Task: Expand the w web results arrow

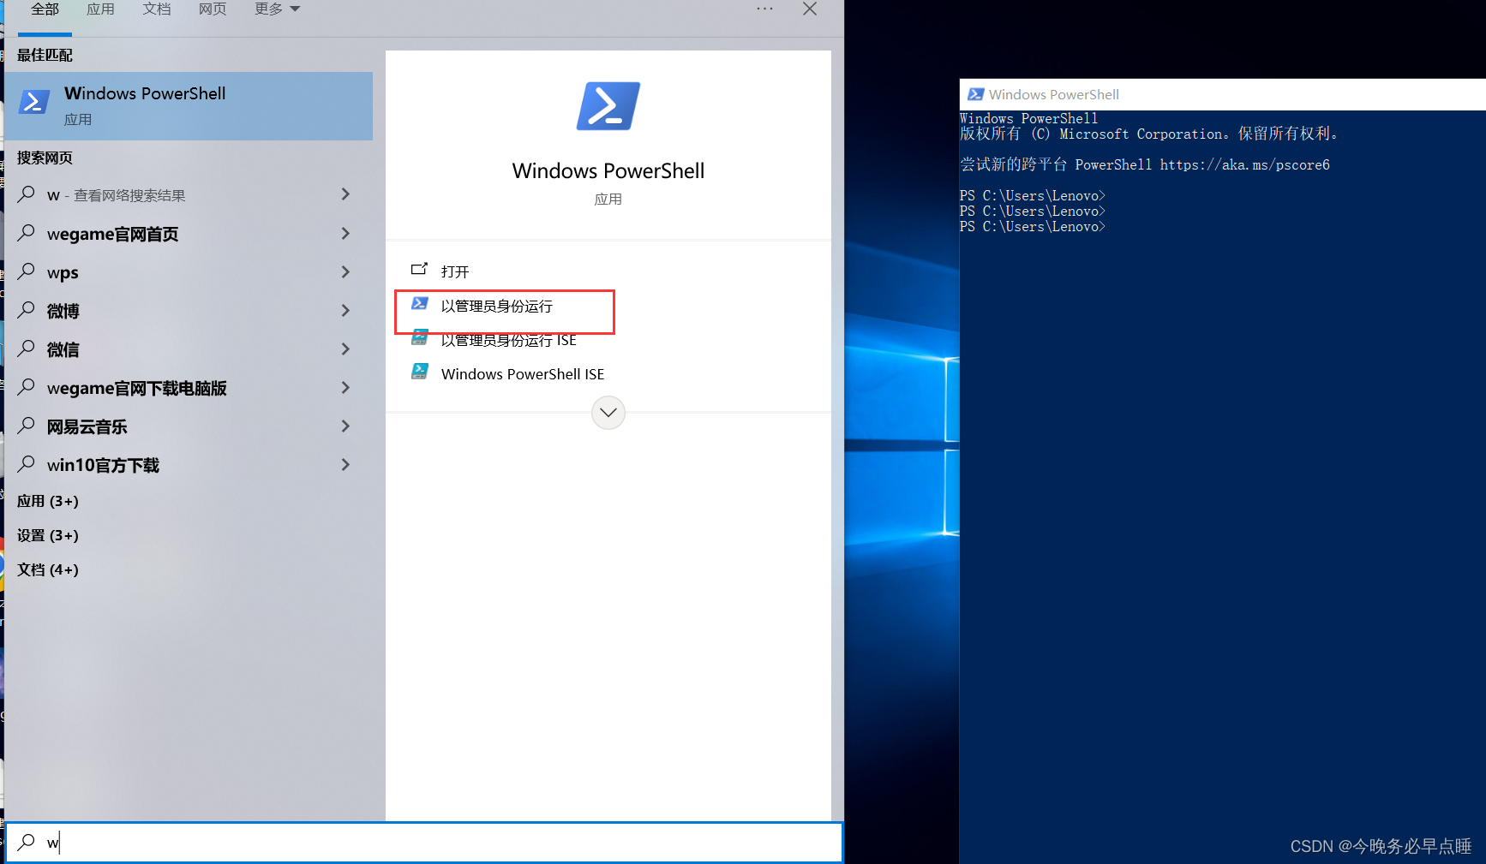Action: pos(345,194)
